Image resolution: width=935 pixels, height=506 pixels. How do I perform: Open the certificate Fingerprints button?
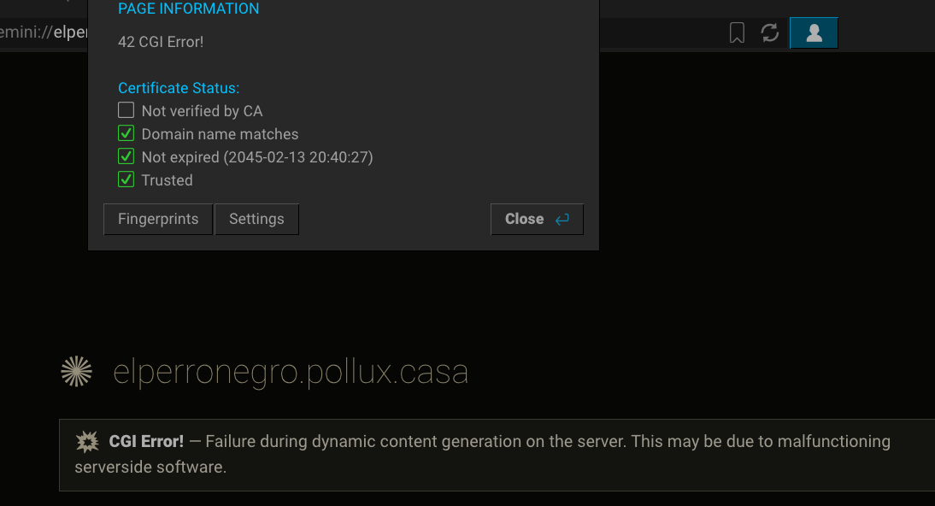click(x=158, y=219)
